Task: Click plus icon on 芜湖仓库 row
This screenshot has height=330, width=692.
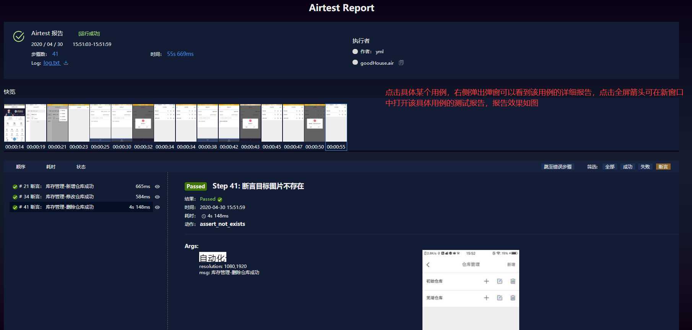Action: (486, 298)
